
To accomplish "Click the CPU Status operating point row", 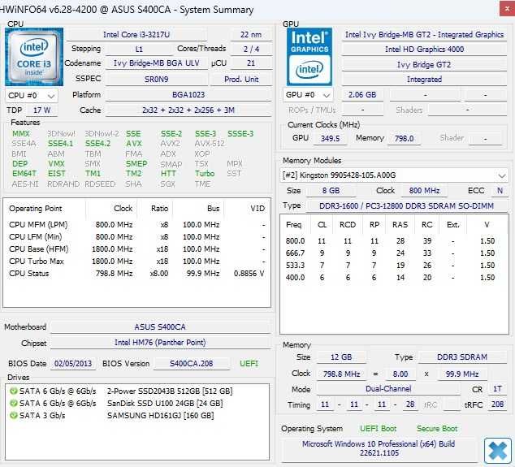I will [x=137, y=273].
